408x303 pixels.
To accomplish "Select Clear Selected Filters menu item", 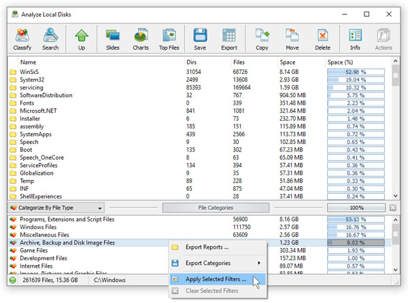I will tap(218, 291).
